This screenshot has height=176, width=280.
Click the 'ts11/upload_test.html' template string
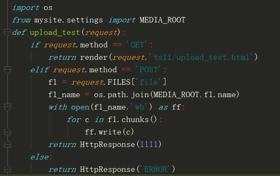(x=201, y=57)
